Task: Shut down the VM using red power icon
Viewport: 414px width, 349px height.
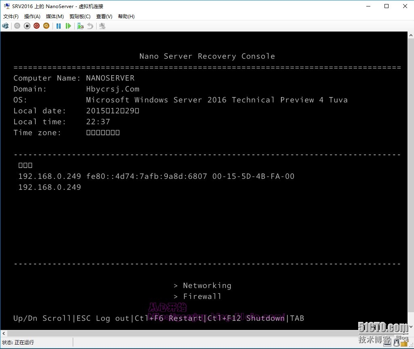Action: click(x=37, y=26)
